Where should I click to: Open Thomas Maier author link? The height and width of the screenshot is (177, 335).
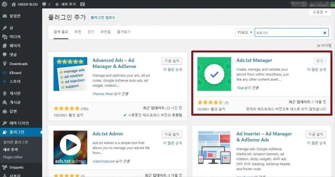tap(103, 94)
